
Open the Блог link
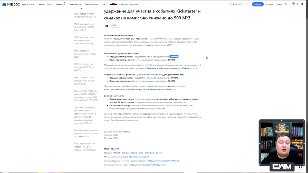(x=141, y=153)
